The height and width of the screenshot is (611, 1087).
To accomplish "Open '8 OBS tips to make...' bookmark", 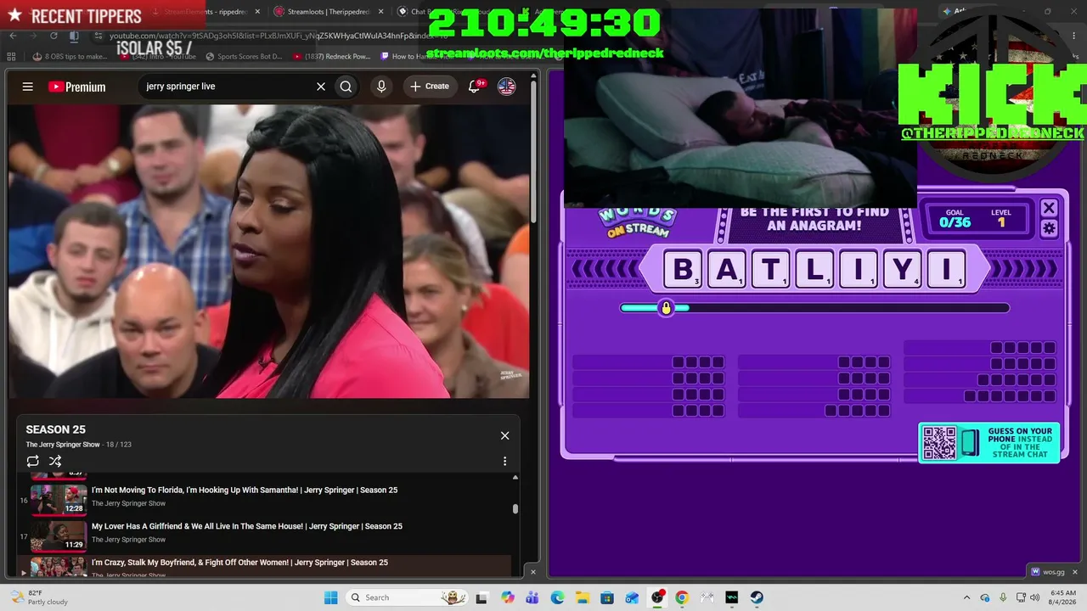I will (70, 57).
